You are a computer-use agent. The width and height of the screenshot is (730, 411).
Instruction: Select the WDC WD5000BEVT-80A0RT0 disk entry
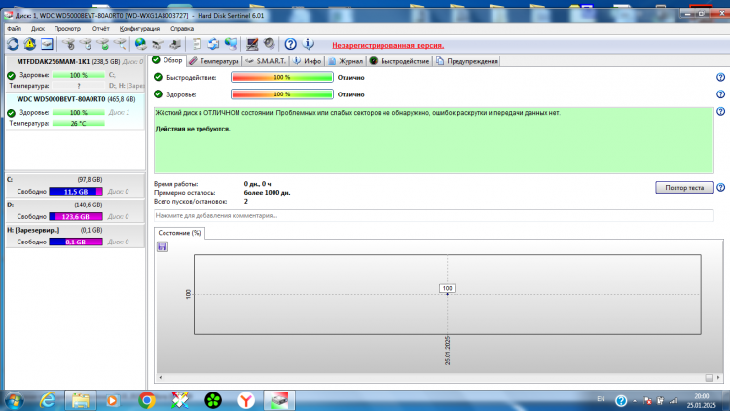[x=75, y=111]
